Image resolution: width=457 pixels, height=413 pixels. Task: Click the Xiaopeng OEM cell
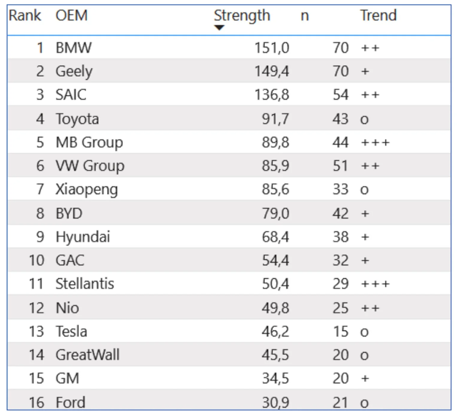click(x=87, y=190)
